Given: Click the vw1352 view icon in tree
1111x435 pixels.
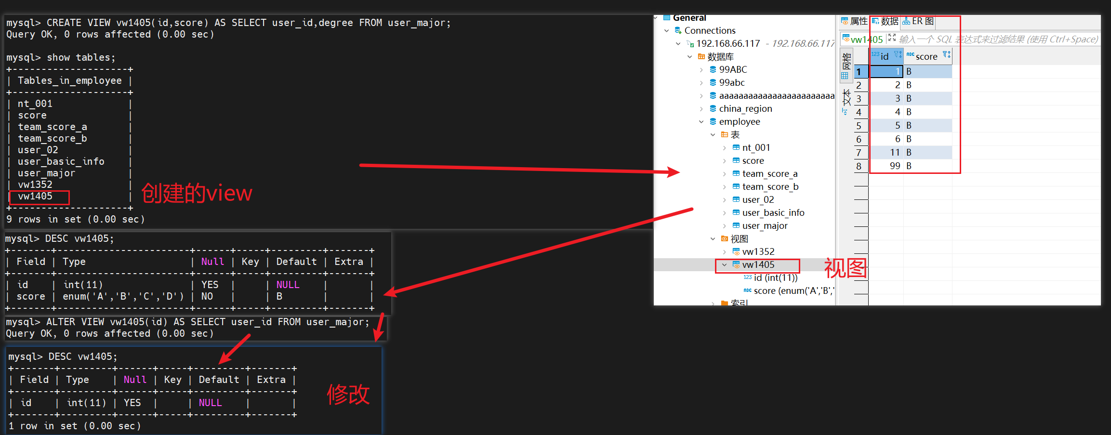Looking at the screenshot, I should click(x=736, y=251).
